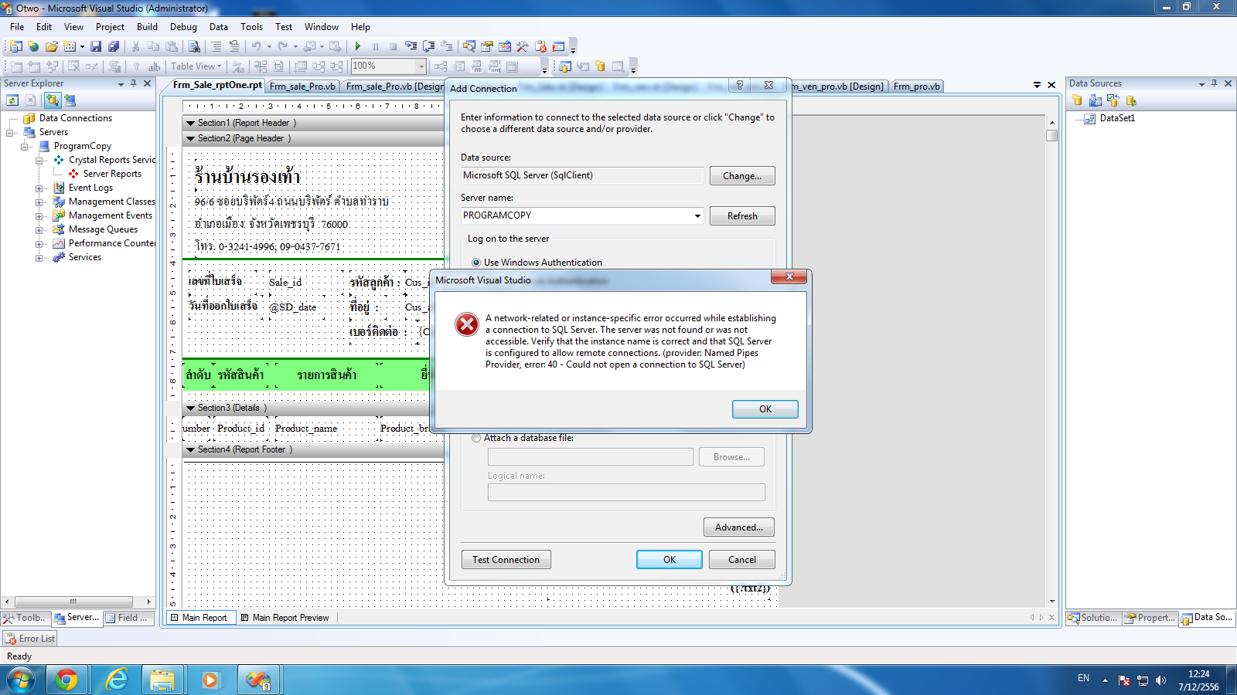Click Refresh next to Server name

tap(742, 216)
